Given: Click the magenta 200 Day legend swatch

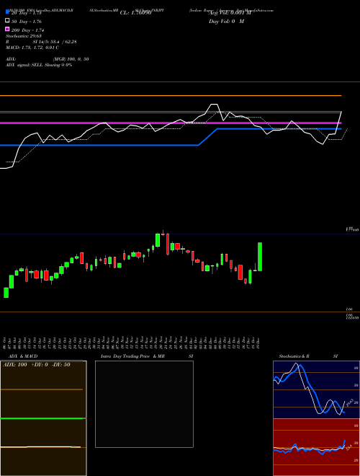Looking at the screenshot, I should pyautogui.click(x=7, y=29).
